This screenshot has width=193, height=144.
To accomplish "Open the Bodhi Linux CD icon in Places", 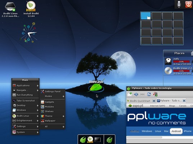I will [168, 71].
